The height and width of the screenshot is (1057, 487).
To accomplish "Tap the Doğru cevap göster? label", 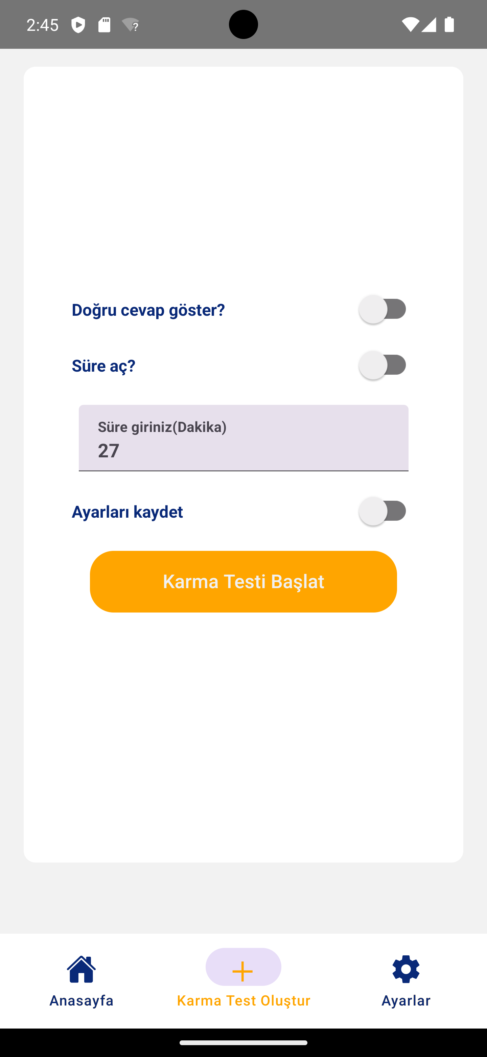I will tap(148, 310).
